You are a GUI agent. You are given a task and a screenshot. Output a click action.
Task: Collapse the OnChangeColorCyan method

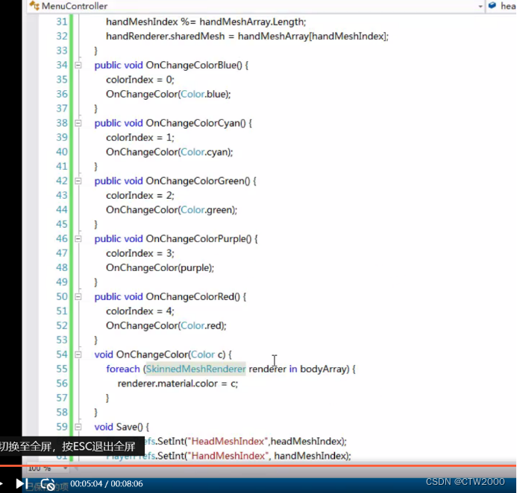click(x=78, y=123)
